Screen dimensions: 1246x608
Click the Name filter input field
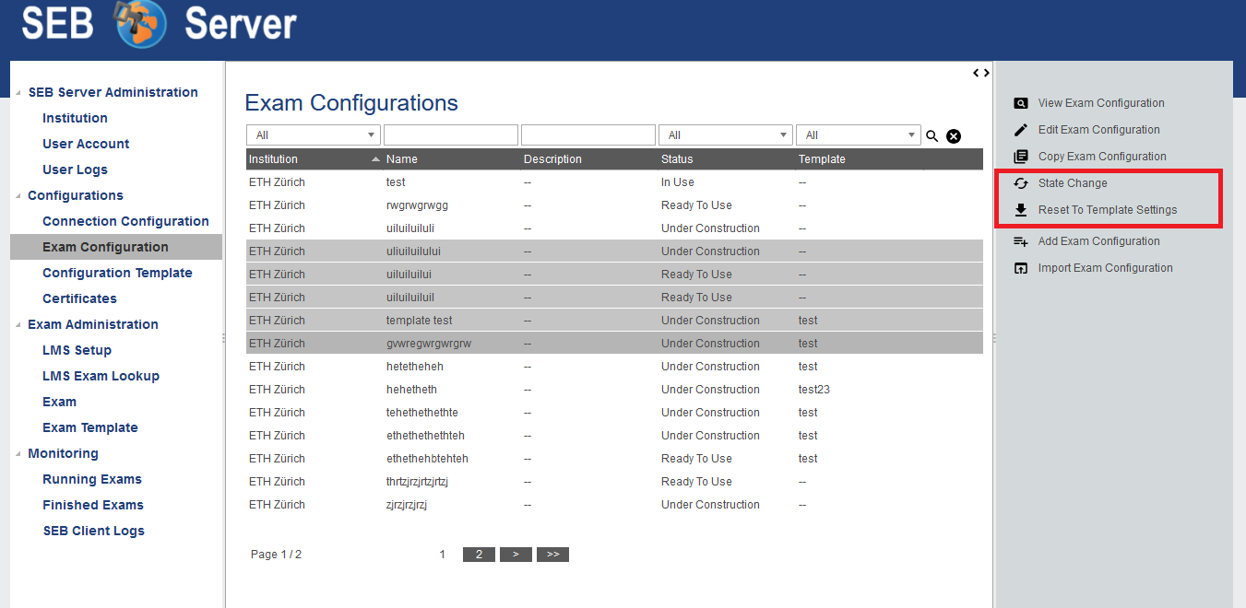coord(450,135)
